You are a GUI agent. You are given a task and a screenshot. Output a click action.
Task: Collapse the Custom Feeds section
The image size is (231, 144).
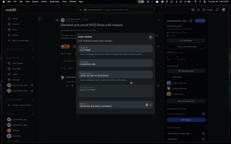[x=33, y=100]
